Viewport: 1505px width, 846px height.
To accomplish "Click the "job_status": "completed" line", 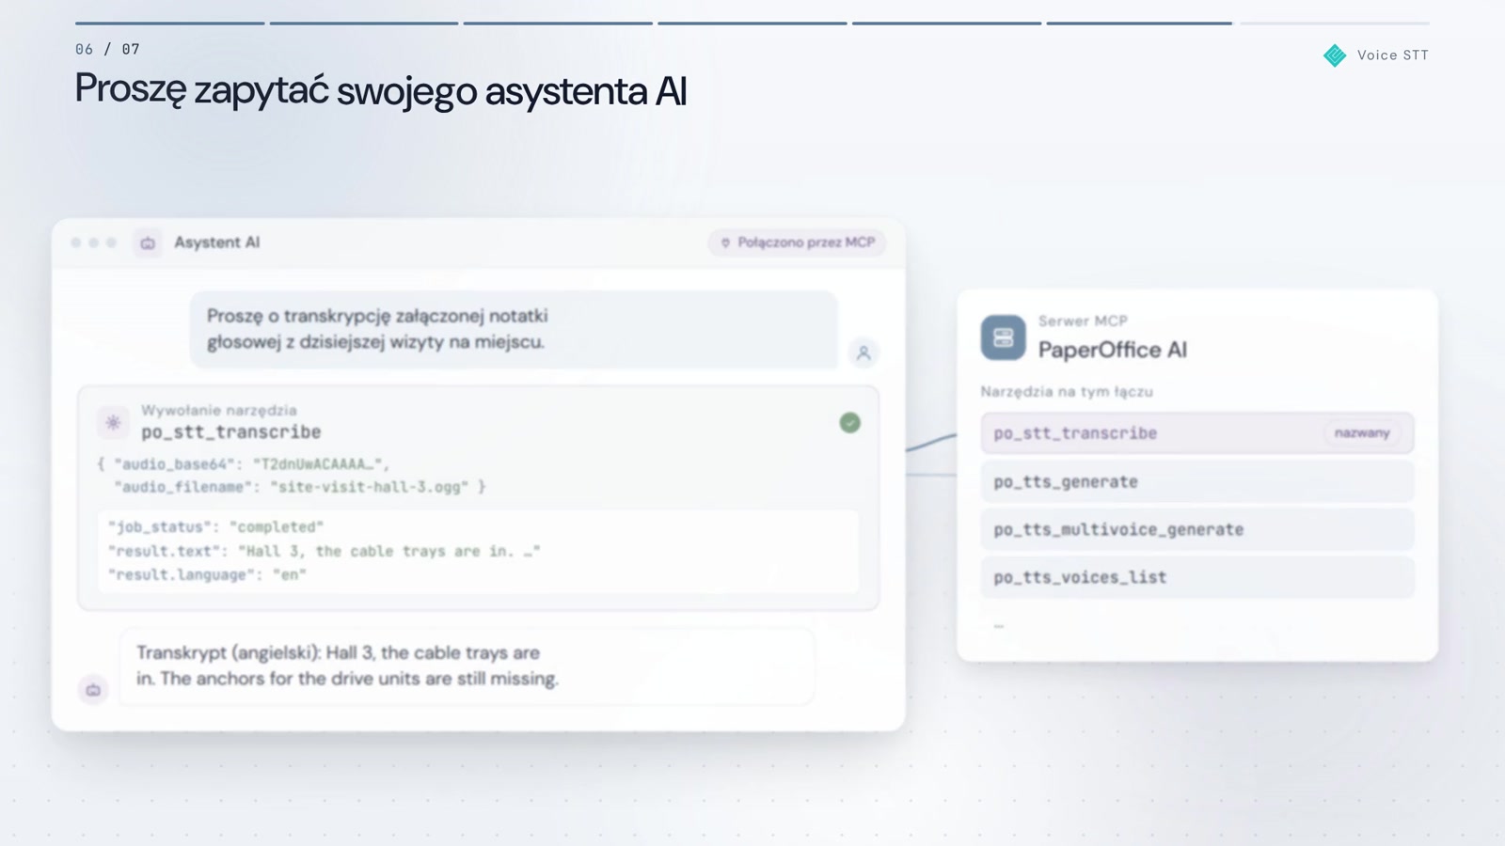I will (215, 526).
